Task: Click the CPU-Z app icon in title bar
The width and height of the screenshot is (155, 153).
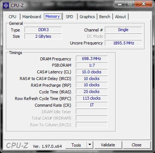Action: [6, 6]
